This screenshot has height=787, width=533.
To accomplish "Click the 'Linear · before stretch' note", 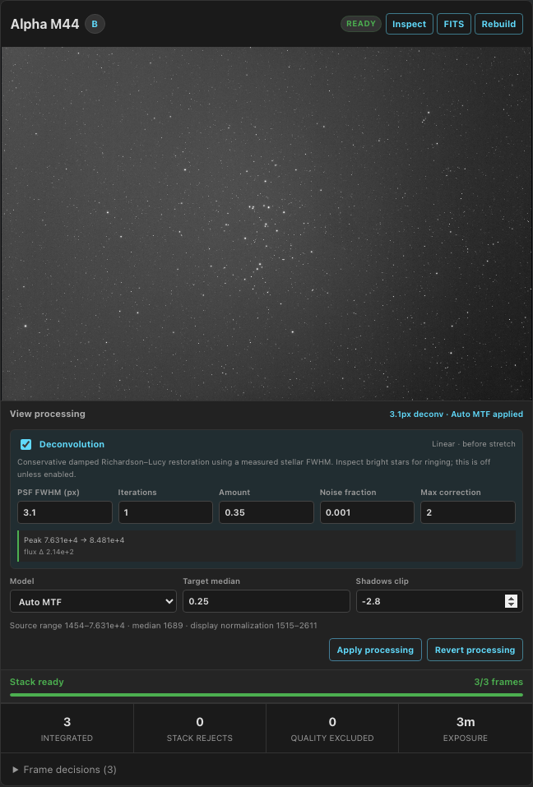I will click(473, 444).
